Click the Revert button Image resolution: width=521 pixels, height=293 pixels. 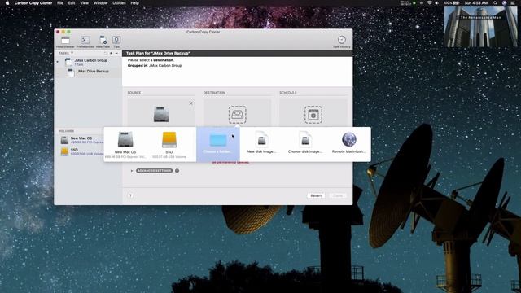point(316,195)
